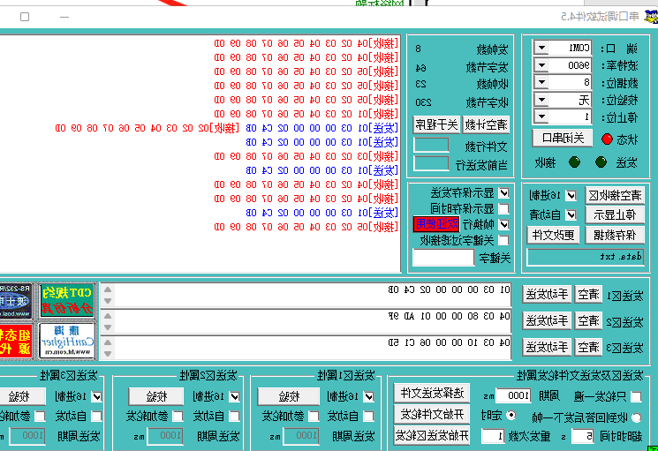This screenshot has height=451, width=658.
Task: Click 清空 for 发送区1
Action: click(x=588, y=295)
